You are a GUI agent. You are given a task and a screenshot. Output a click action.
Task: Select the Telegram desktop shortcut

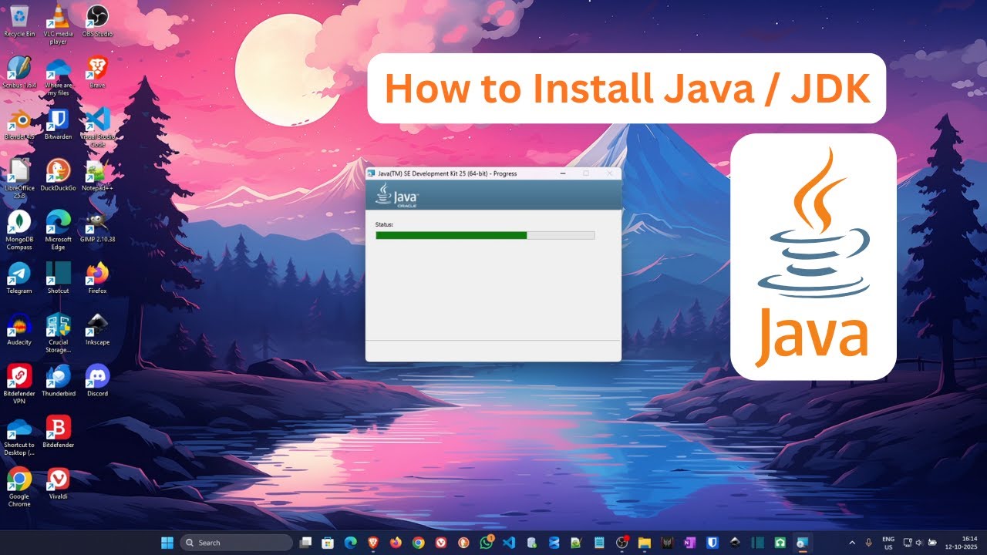(x=19, y=277)
